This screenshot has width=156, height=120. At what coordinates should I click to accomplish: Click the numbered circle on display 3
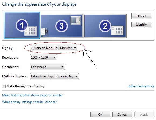pos(62,26)
